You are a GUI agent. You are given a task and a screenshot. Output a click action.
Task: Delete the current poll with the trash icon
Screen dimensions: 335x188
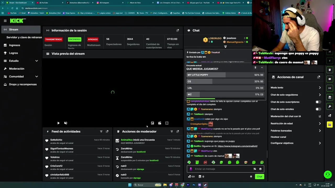pyautogui.click(x=255, y=68)
